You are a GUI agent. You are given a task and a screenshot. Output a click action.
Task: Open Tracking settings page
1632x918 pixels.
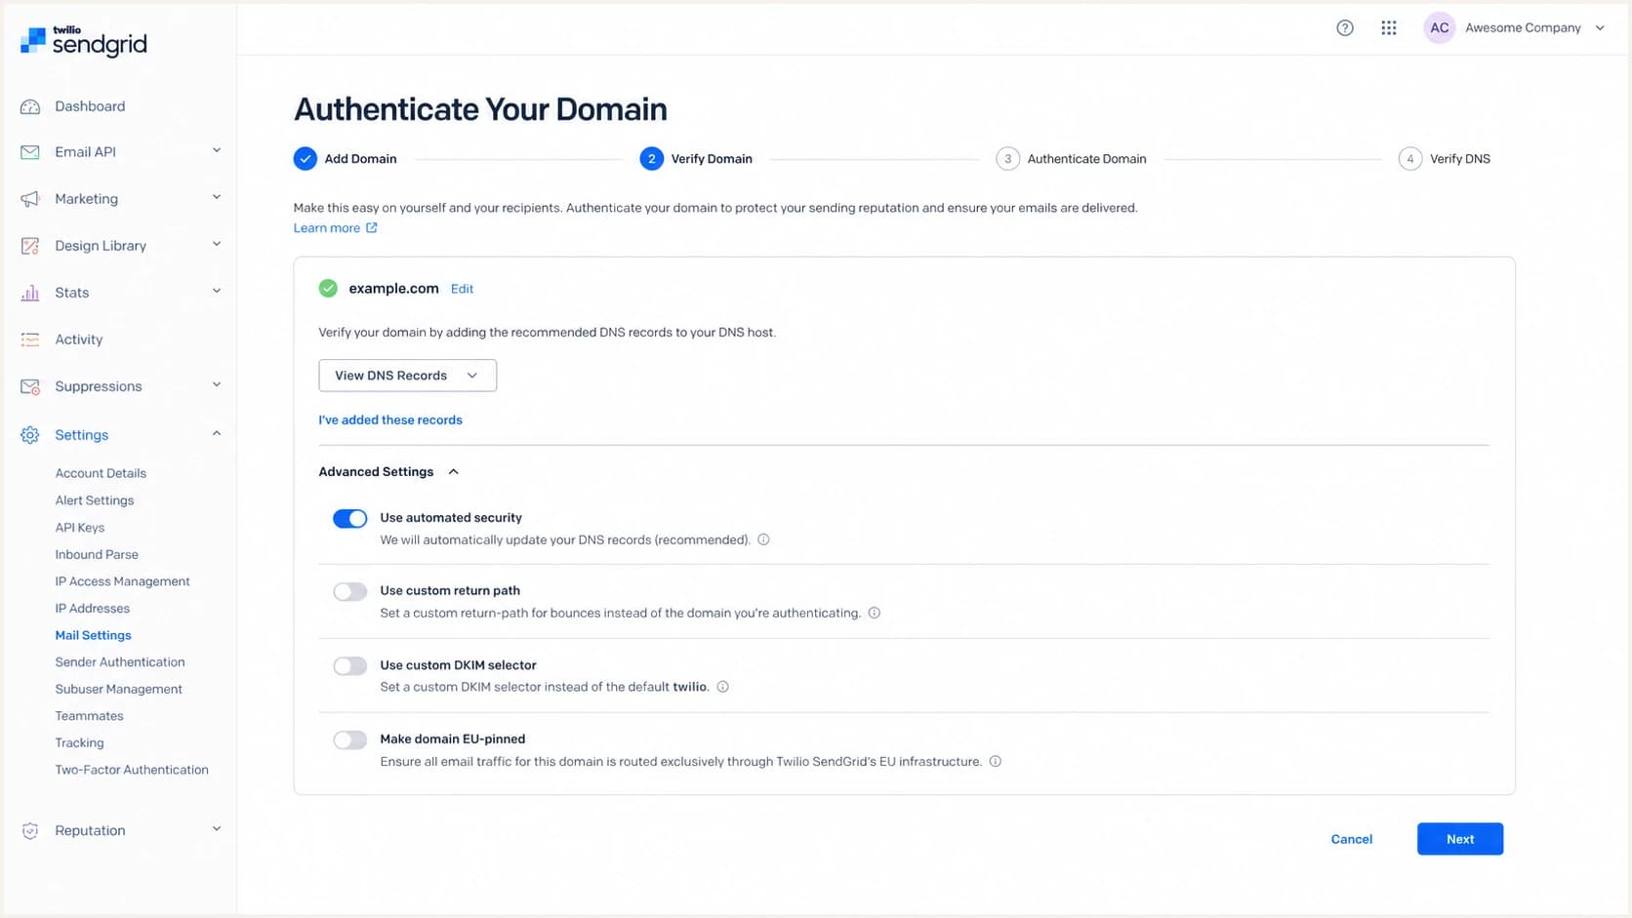pos(80,743)
